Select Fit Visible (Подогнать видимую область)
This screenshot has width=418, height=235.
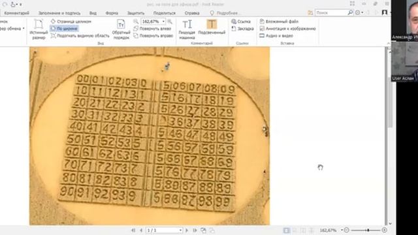click(x=80, y=36)
